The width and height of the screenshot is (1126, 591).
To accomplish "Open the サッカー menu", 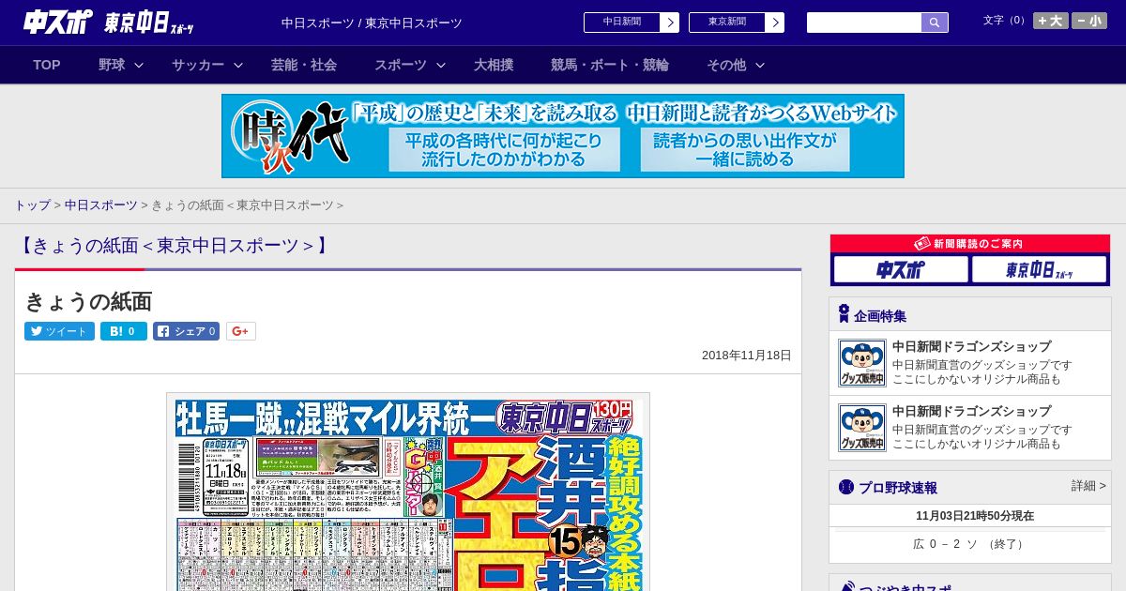I will point(198,65).
